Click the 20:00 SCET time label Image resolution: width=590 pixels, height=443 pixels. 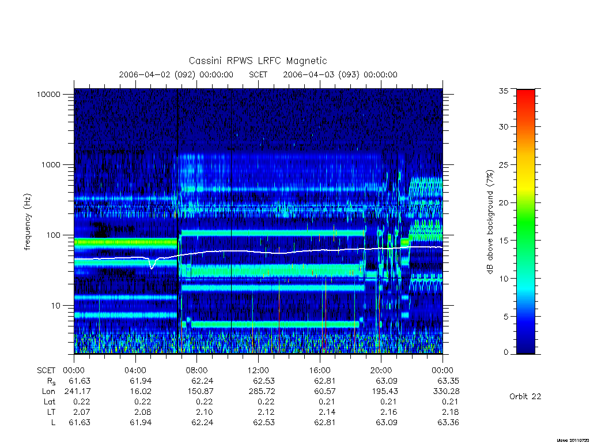(x=381, y=370)
